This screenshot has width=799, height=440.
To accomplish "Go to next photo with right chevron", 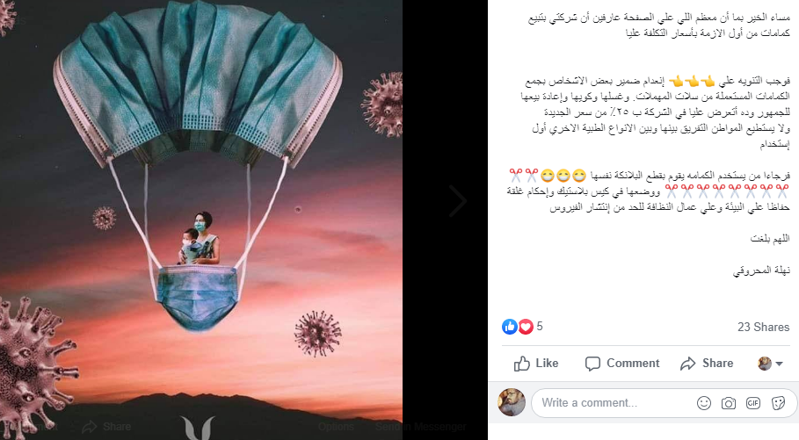I will (x=458, y=200).
